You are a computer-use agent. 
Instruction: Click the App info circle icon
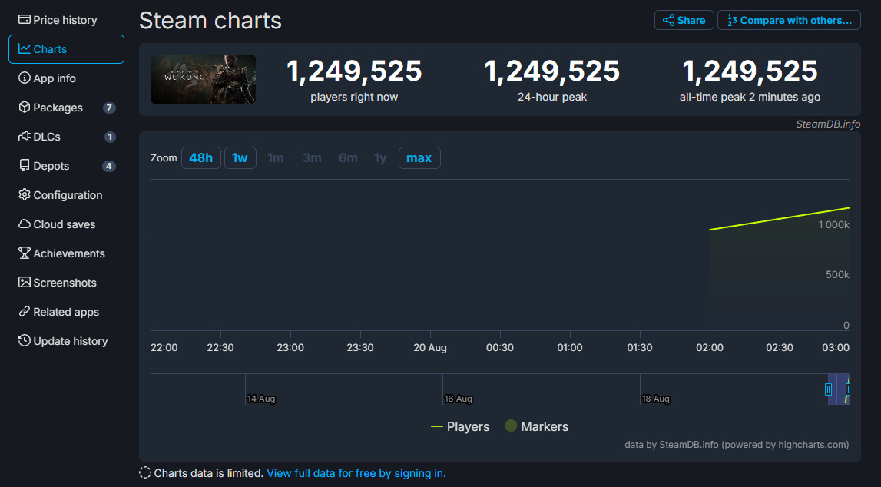pos(24,78)
